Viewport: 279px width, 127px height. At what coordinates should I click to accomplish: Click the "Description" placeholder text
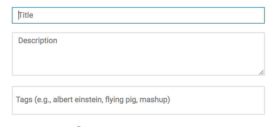click(x=38, y=40)
